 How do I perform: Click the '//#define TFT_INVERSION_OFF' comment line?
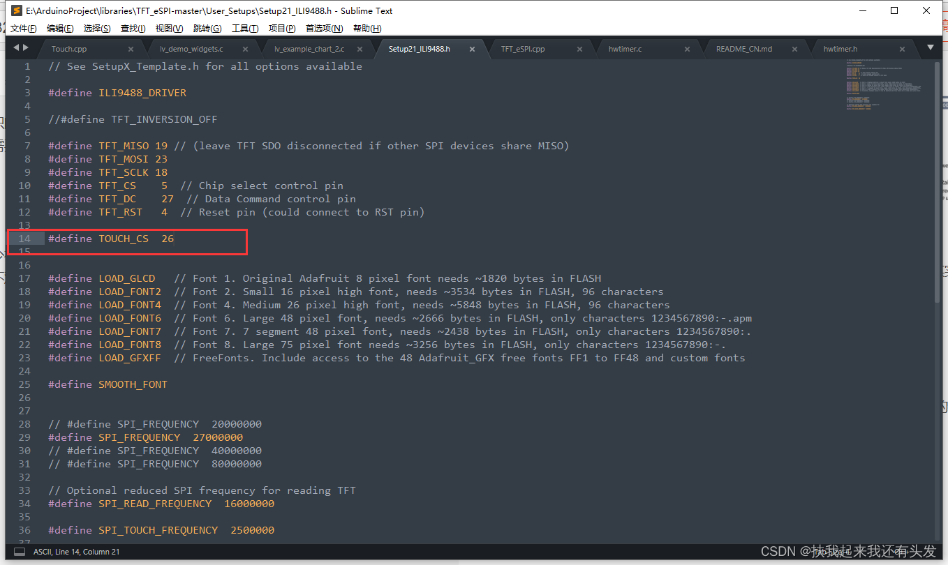[133, 119]
